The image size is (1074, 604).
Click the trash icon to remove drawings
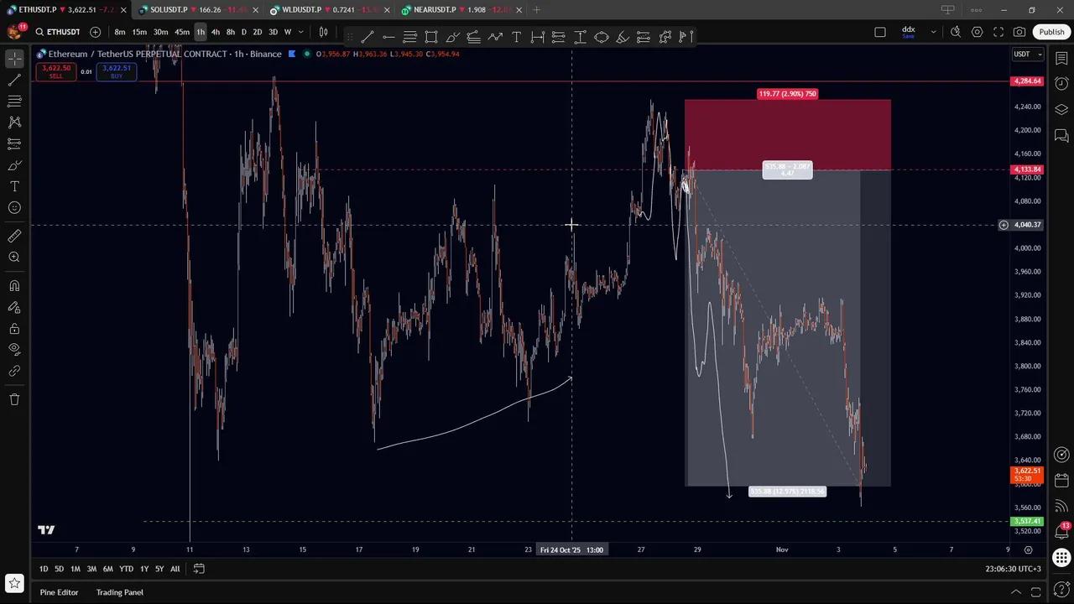14,399
